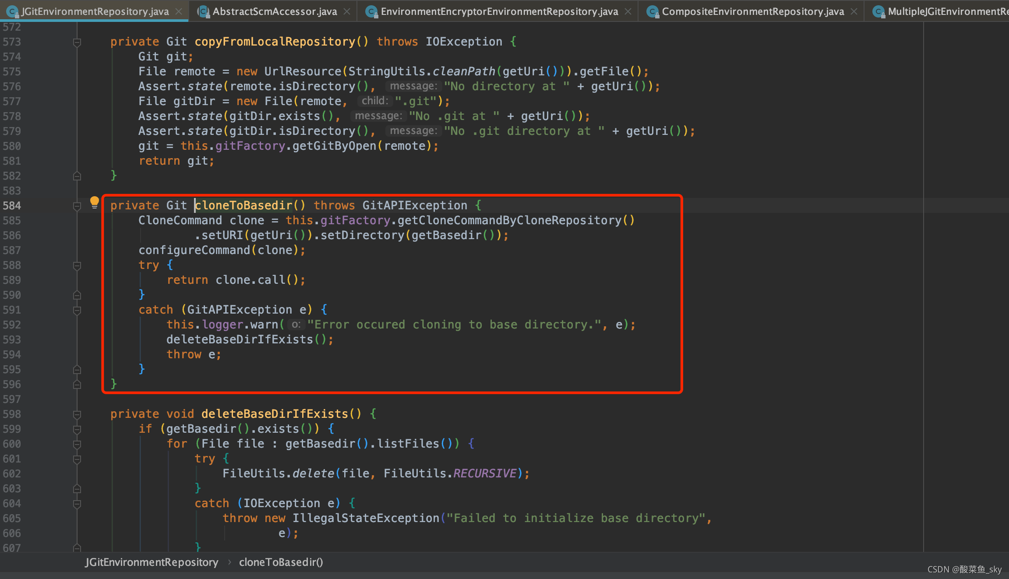Click line number 584 in the gutter
1009x579 pixels.
coord(12,205)
